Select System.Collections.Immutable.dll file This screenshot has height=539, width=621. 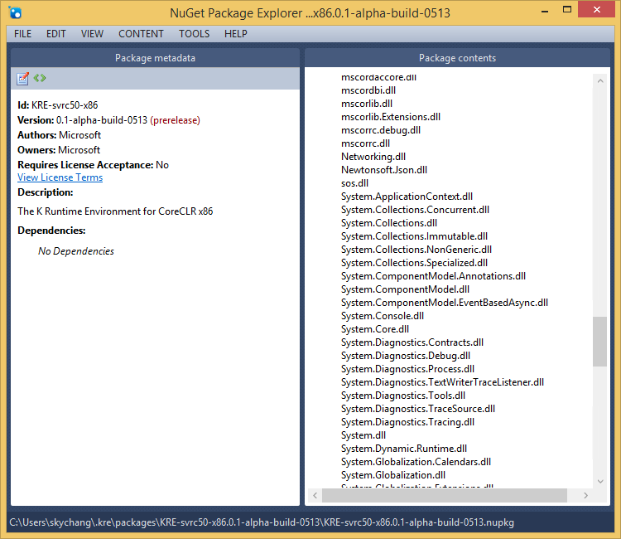tap(414, 236)
